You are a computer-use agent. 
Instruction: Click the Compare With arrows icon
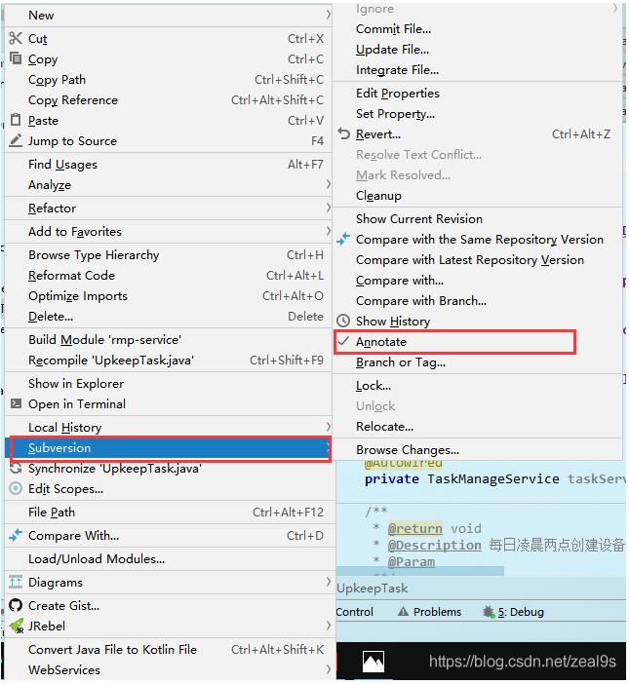click(16, 535)
